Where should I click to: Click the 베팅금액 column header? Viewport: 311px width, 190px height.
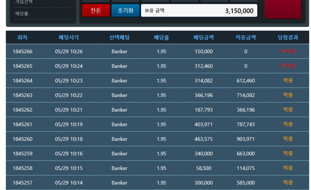click(204, 38)
